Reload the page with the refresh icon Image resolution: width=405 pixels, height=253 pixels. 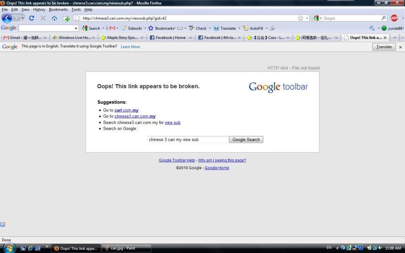pyautogui.click(x=32, y=18)
